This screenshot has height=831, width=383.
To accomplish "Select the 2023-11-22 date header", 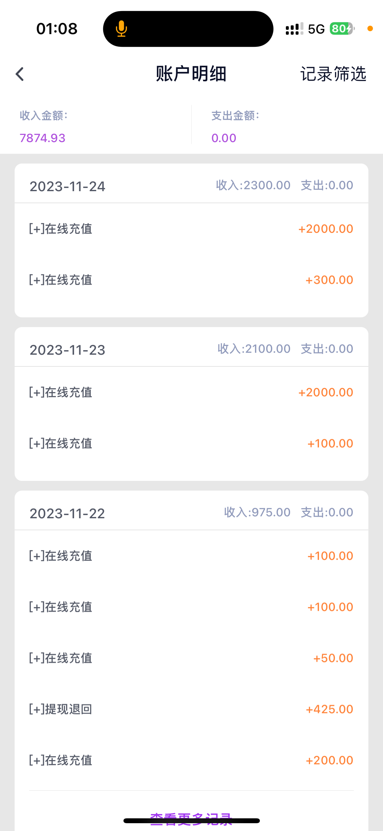I will pyautogui.click(x=68, y=513).
